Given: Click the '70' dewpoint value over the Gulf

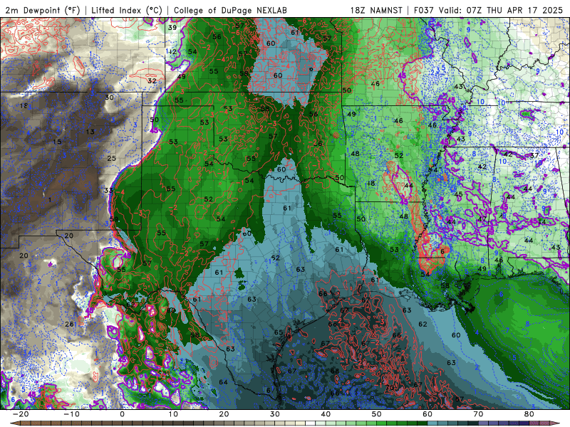Looking at the screenshot, I should pos(389,388).
